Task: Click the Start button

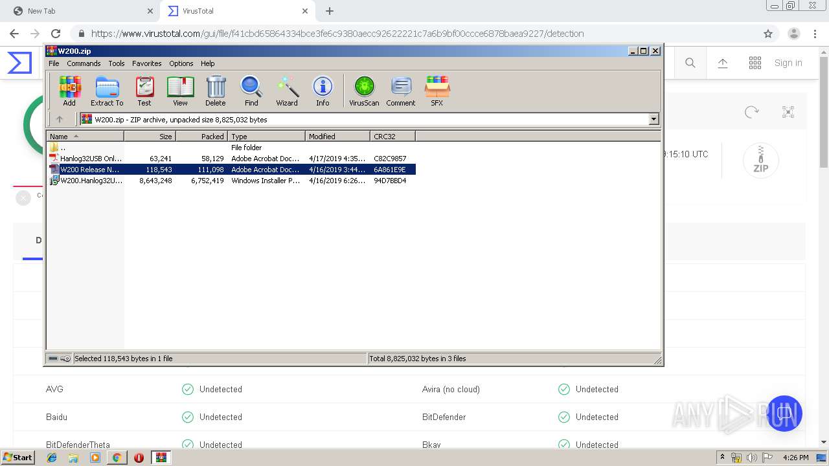Action: tap(17, 458)
